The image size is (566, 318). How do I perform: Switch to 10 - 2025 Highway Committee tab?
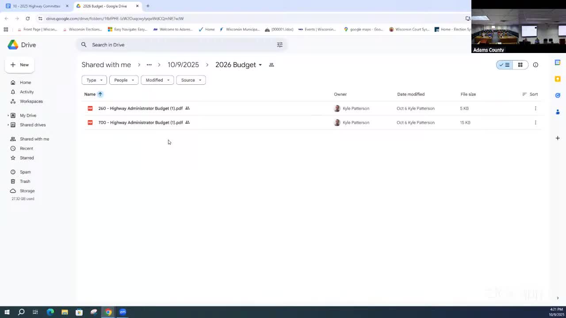tap(37, 6)
